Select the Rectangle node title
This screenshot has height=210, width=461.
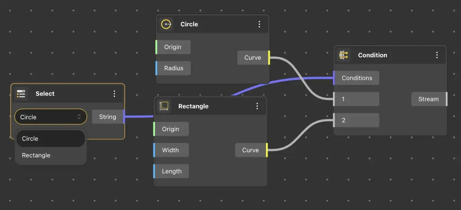coord(193,106)
